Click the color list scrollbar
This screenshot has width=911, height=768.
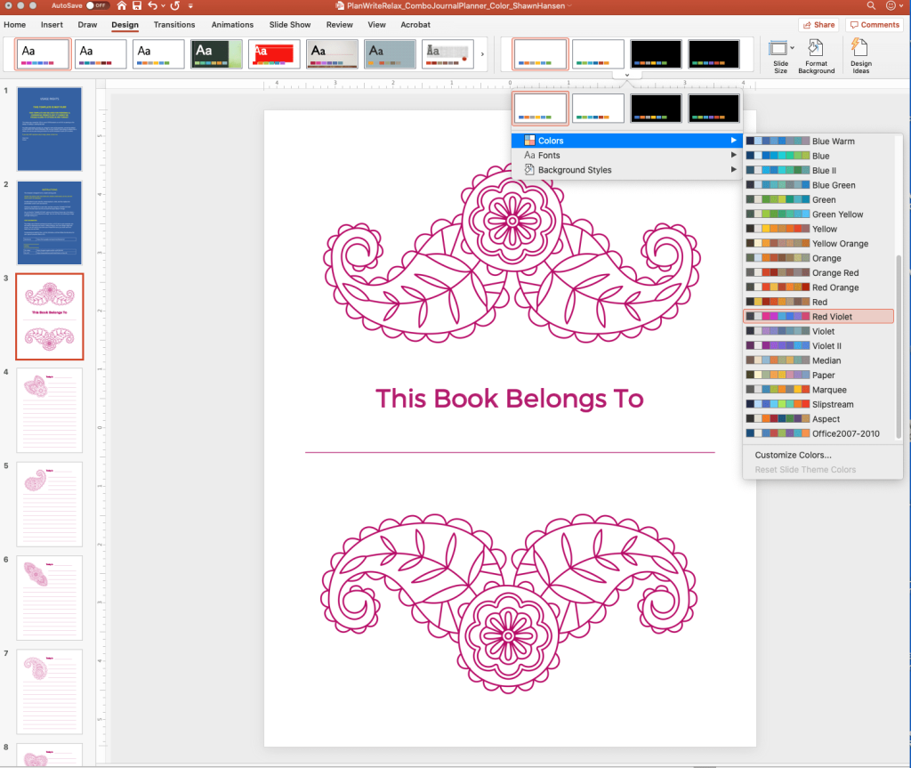(899, 346)
